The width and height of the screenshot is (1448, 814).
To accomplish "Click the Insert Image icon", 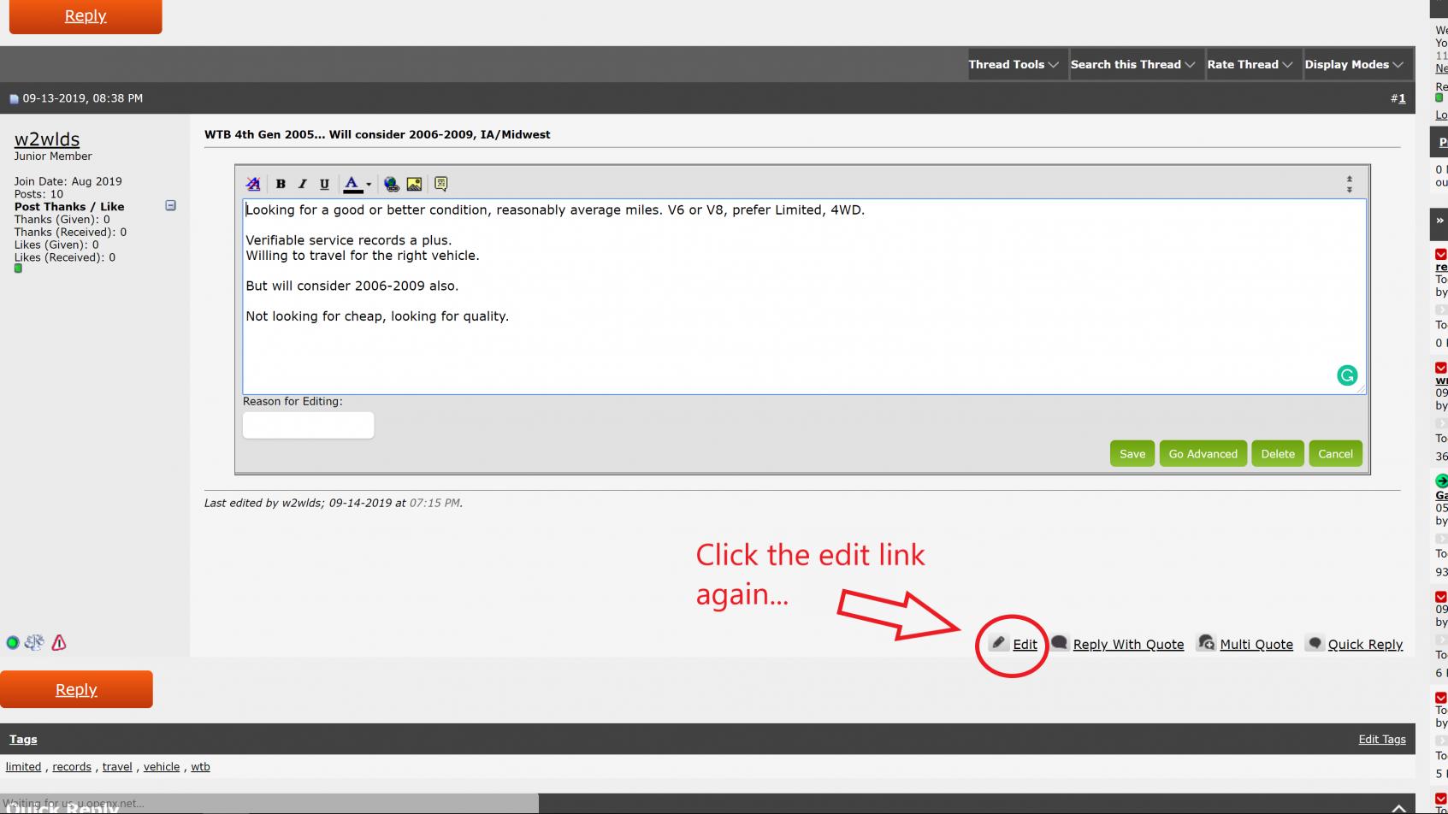I will point(414,184).
